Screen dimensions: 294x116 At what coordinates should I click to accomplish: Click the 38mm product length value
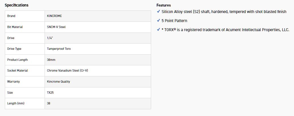[51, 60]
